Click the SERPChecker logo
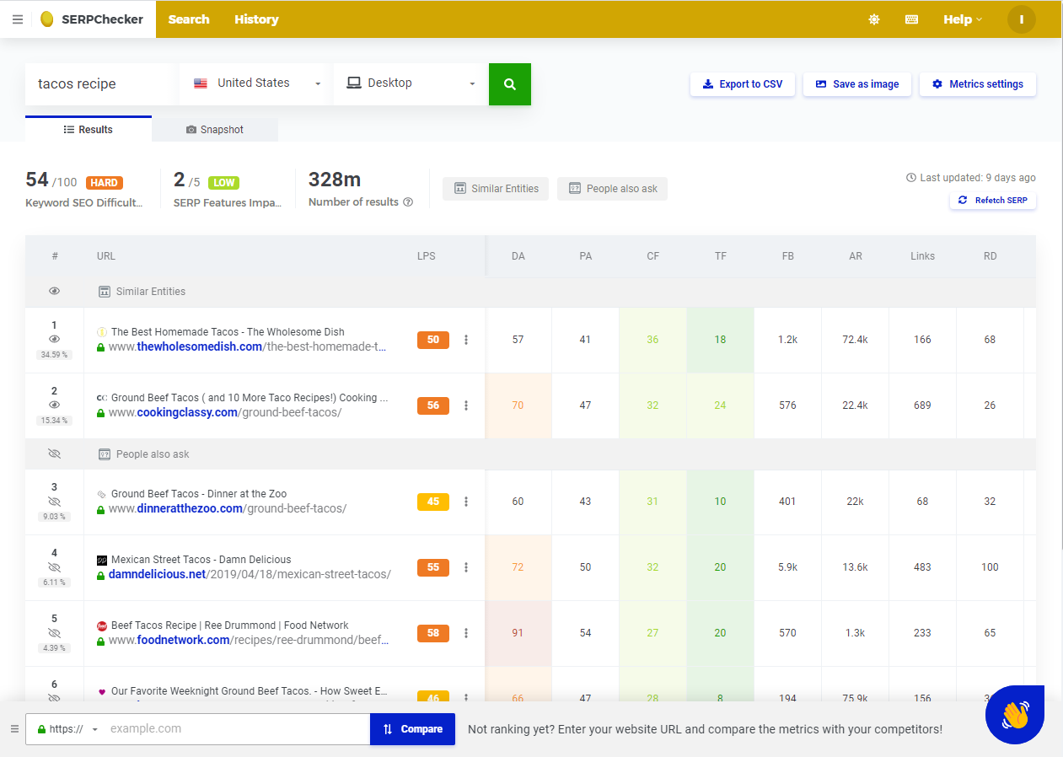The width and height of the screenshot is (1063, 757). pyautogui.click(x=92, y=19)
